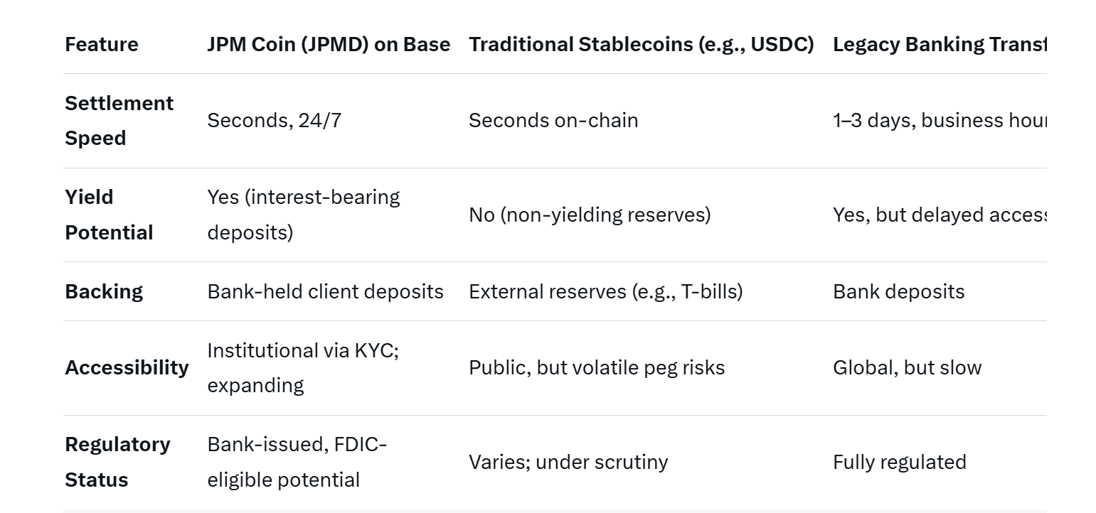
Task: Click the "Bank-held client deposits" cell
Action: click(x=325, y=291)
